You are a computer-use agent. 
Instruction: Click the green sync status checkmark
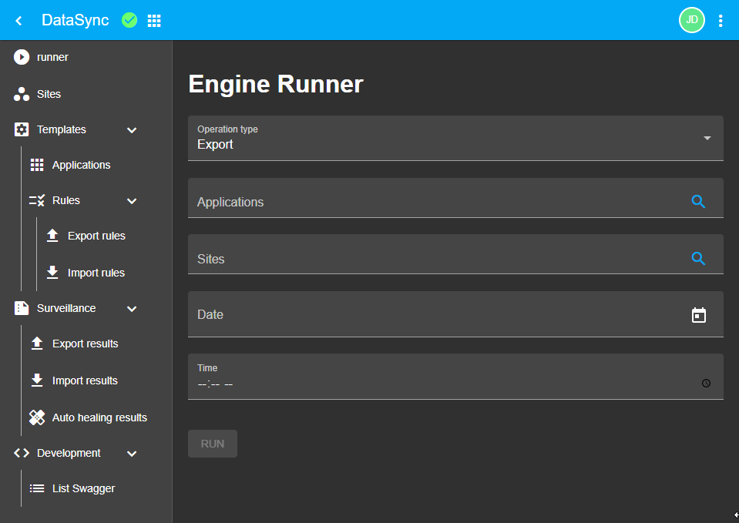(x=129, y=20)
